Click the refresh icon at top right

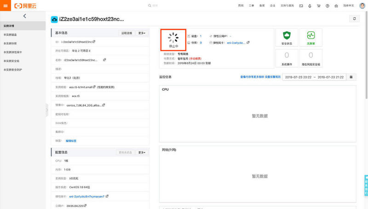point(354,18)
